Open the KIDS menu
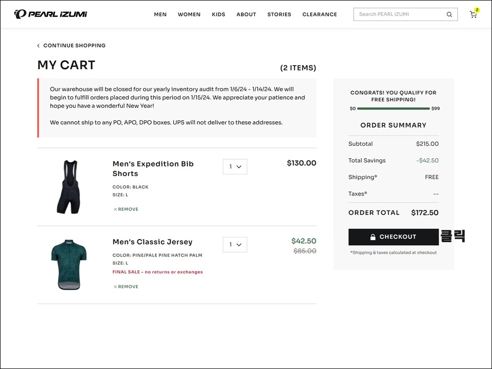492x369 pixels. click(x=218, y=14)
